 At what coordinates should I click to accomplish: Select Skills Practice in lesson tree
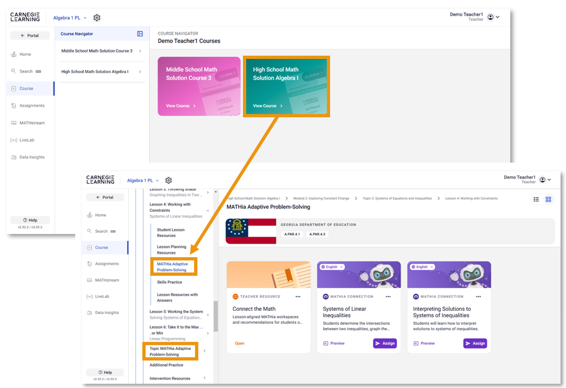pyautogui.click(x=169, y=282)
